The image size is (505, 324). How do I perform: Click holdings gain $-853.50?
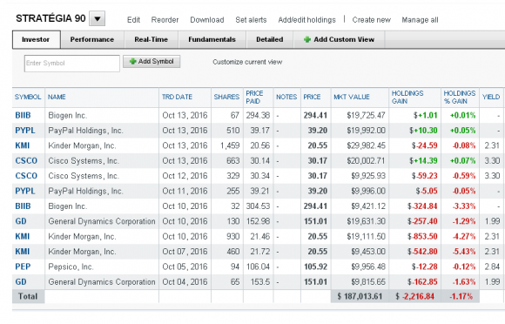[422, 236]
